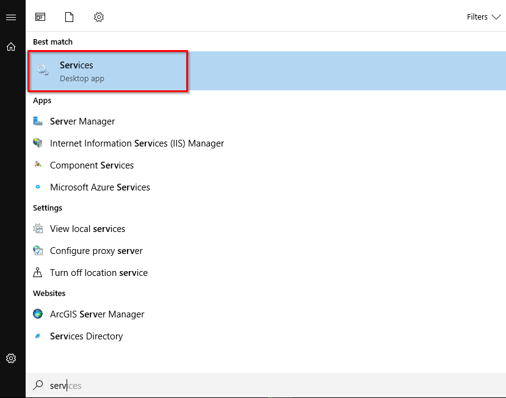Viewport: 506px width, 398px height.
Task: Launch Server Manager from results
Action: coord(82,121)
